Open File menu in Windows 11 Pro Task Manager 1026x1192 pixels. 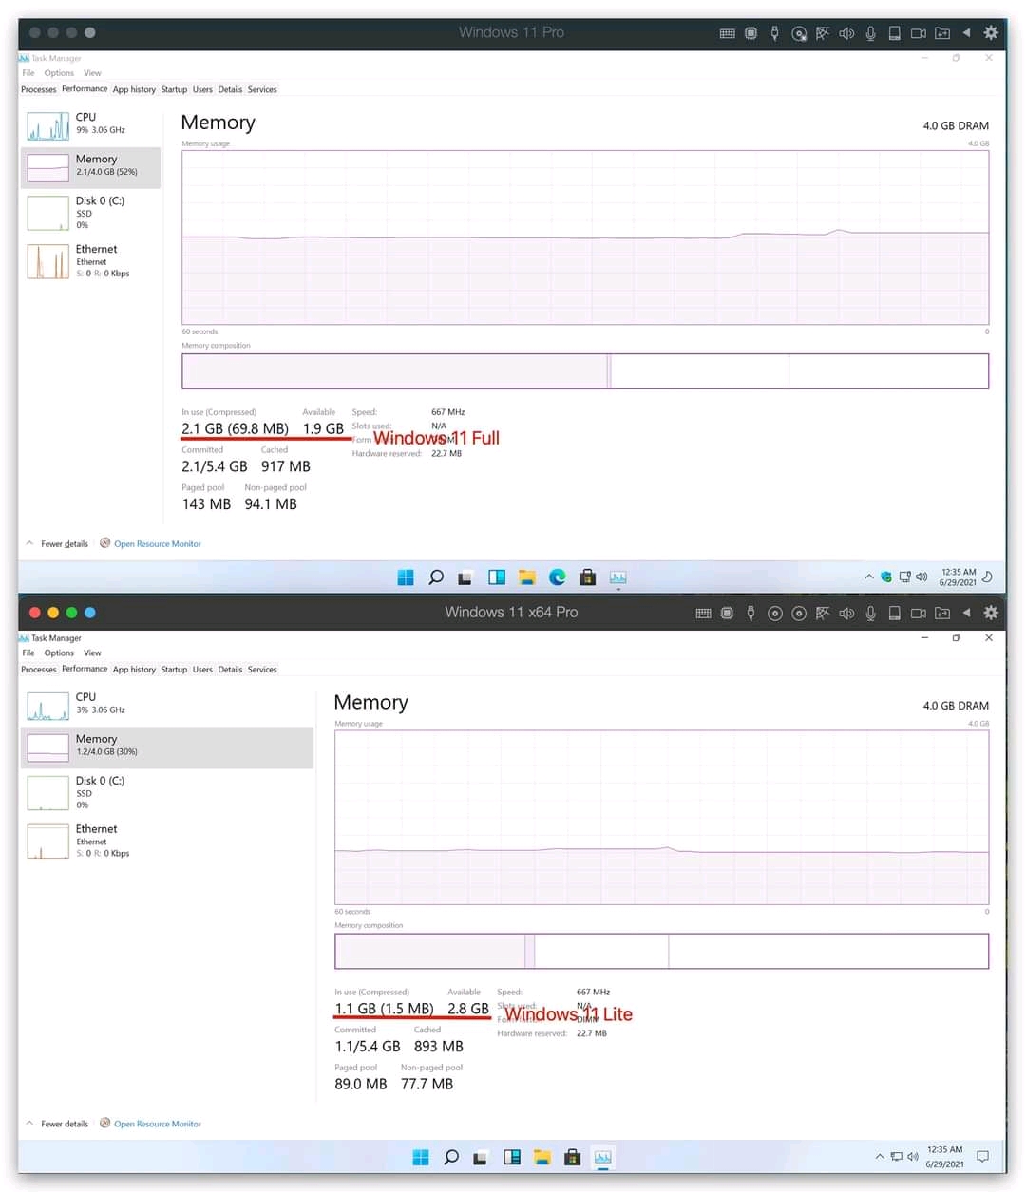28,73
